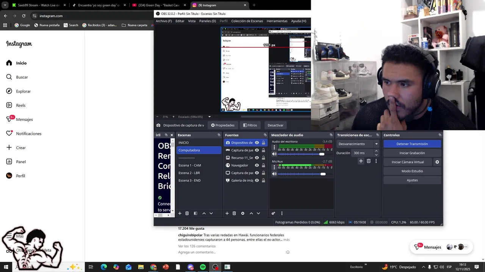
Task: Mute the Mic/Aux speaker icon
Action: click(274, 174)
